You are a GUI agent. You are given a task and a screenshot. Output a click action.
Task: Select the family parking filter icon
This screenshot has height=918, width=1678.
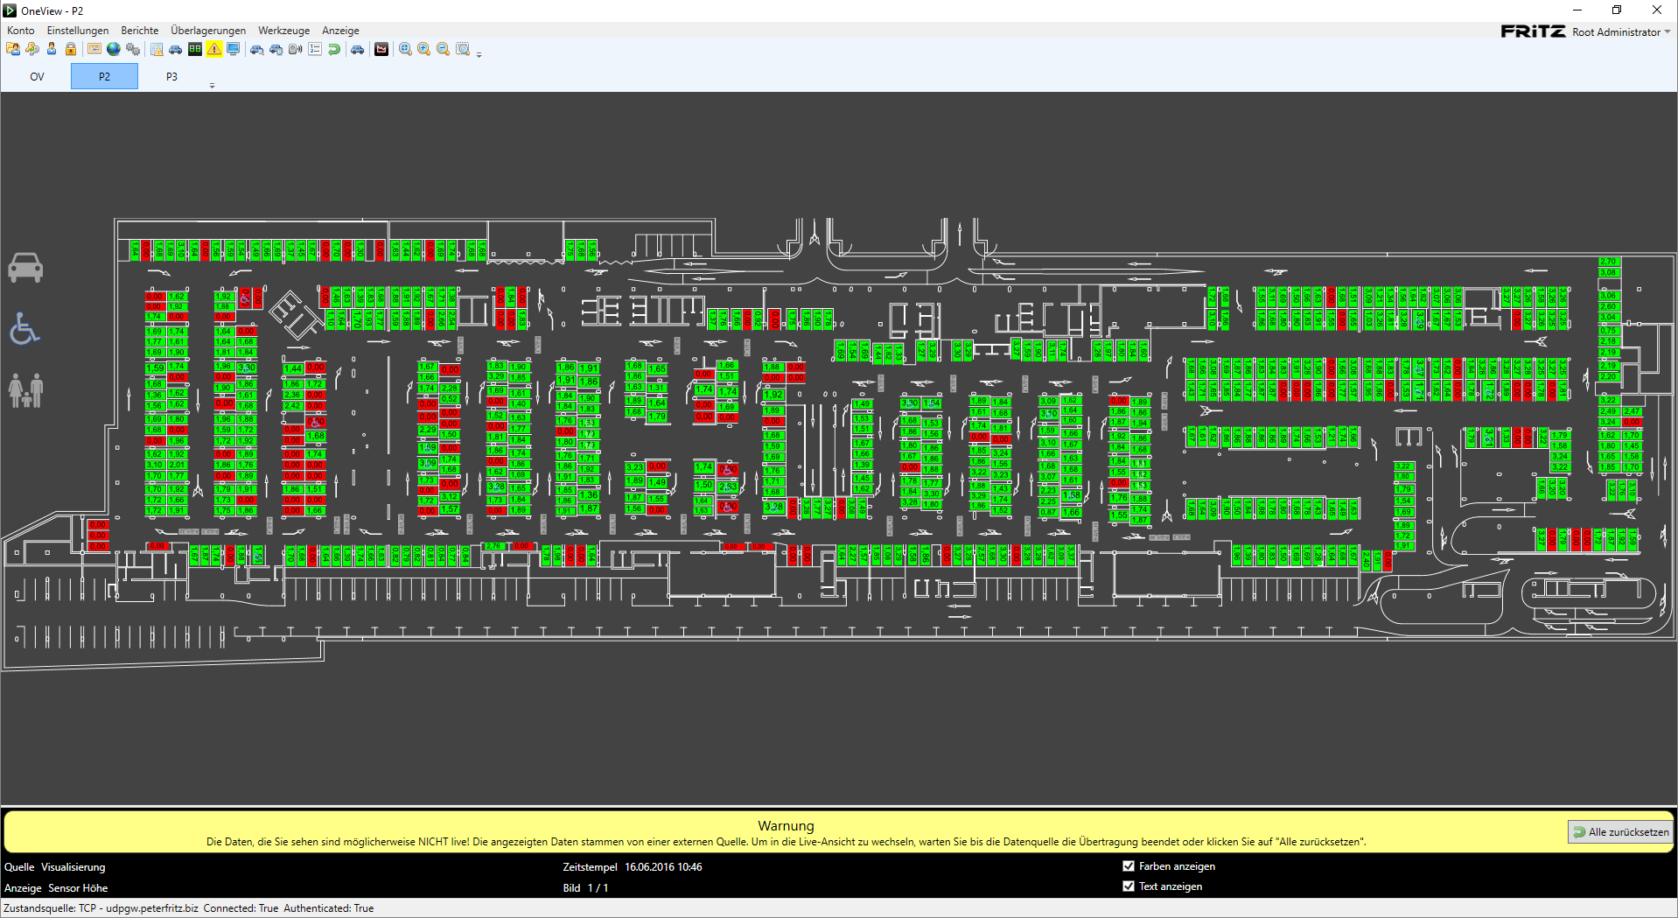click(x=25, y=390)
